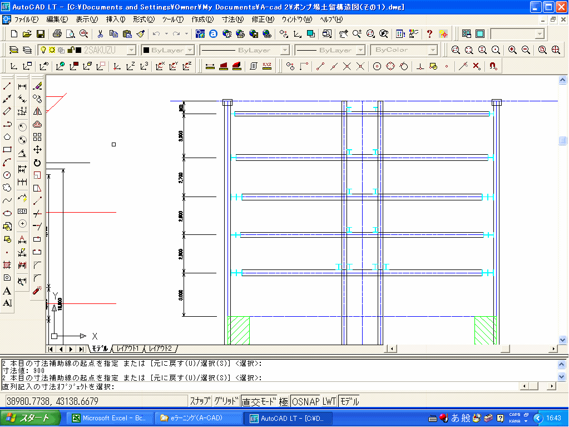Select the Line tool in the draw toolbar
The width and height of the screenshot is (569, 427).
pyautogui.click(x=7, y=86)
